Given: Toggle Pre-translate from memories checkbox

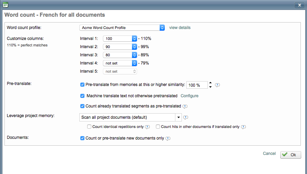Looking at the screenshot, I should tap(82, 85).
